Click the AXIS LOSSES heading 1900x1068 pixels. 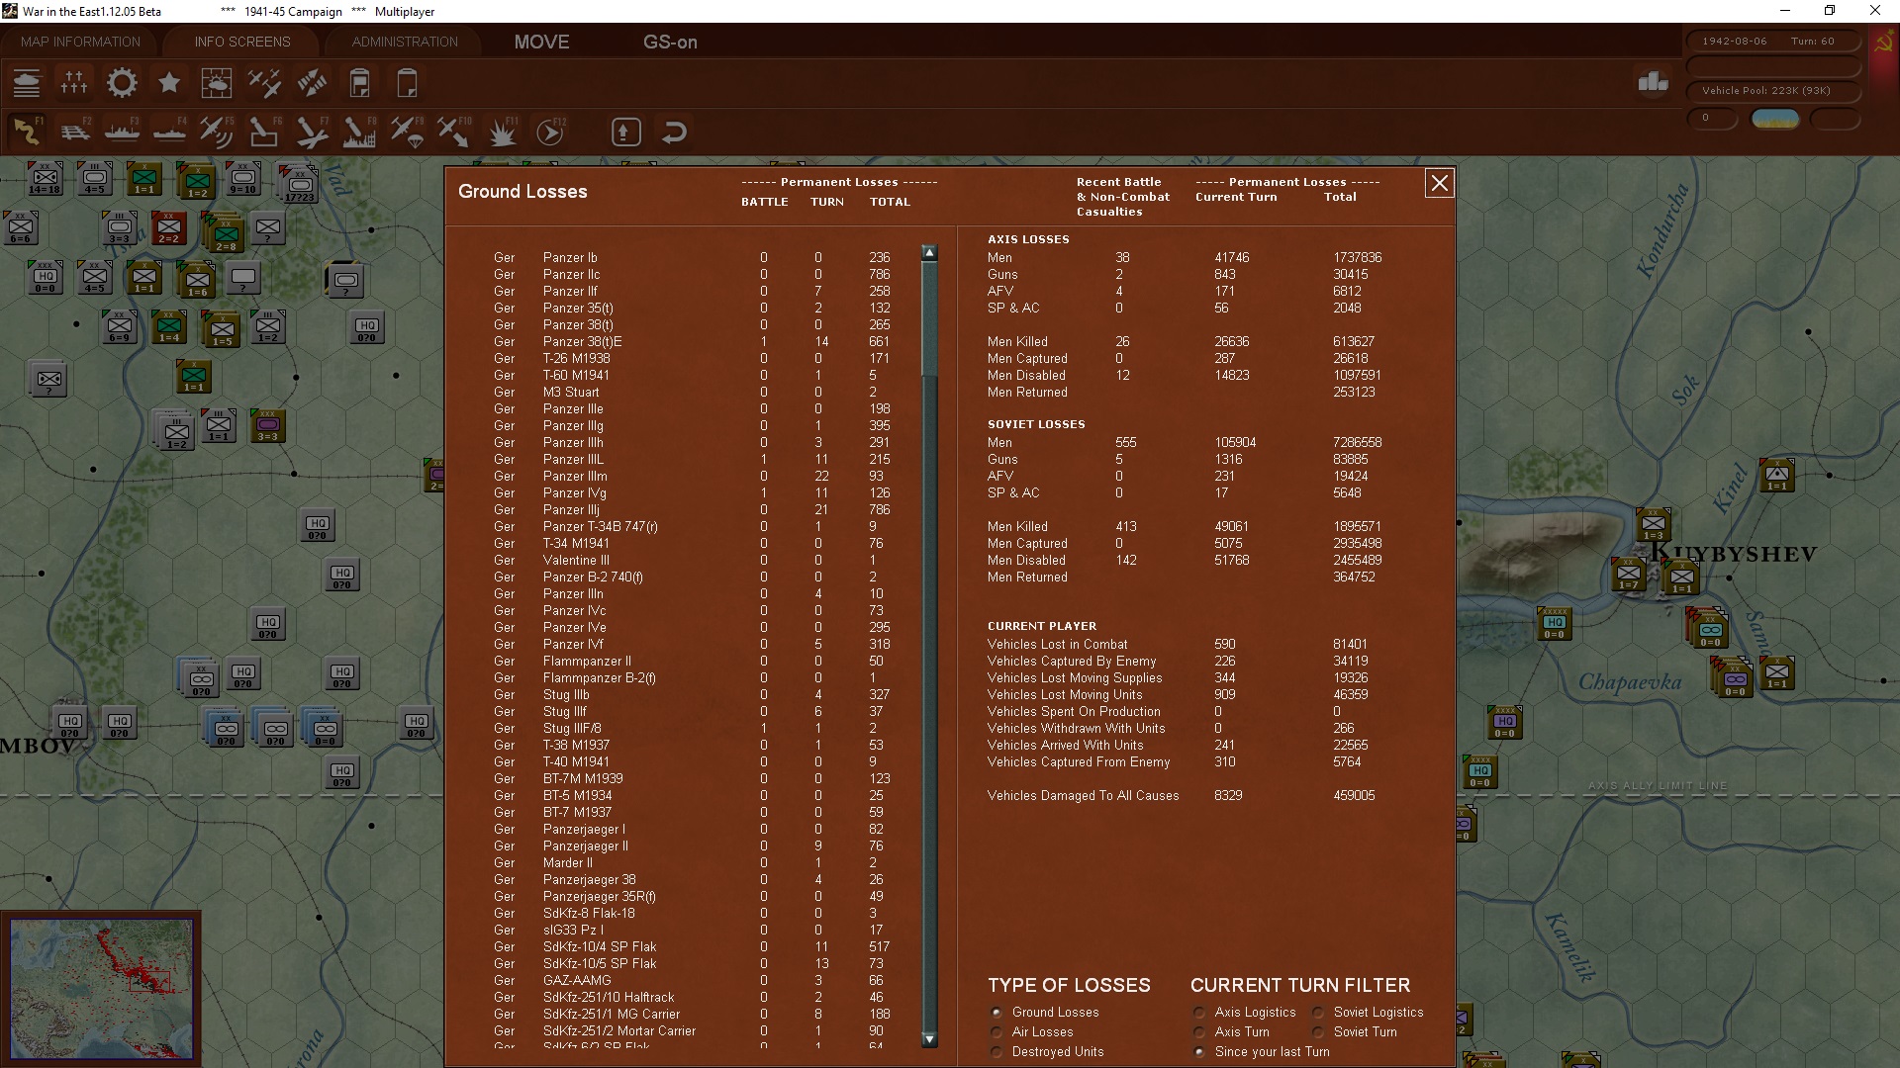pyautogui.click(x=1027, y=239)
